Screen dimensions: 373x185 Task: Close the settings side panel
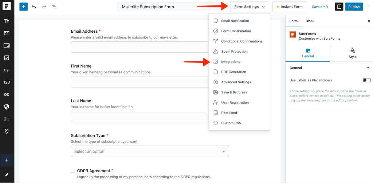pos(369,21)
